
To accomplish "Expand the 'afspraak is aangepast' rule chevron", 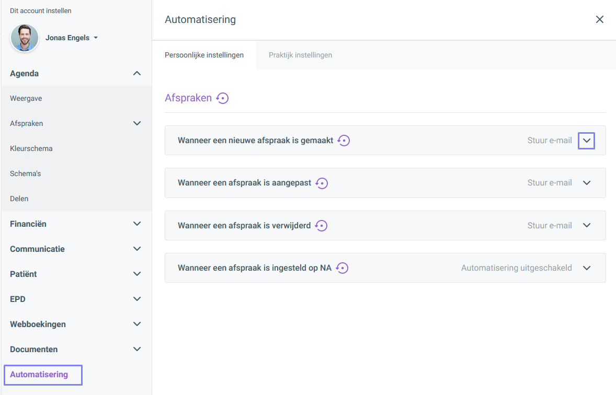I will [x=586, y=183].
